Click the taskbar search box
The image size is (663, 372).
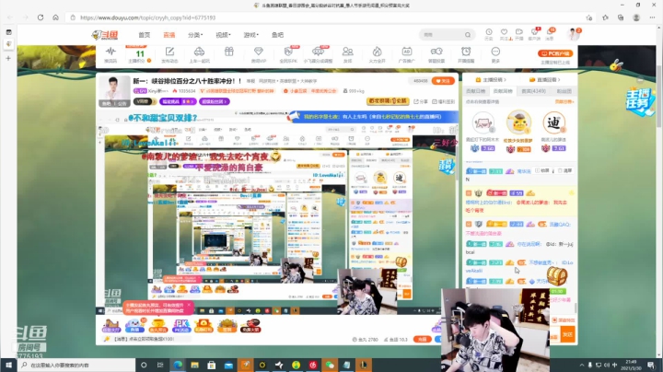[x=76, y=365]
